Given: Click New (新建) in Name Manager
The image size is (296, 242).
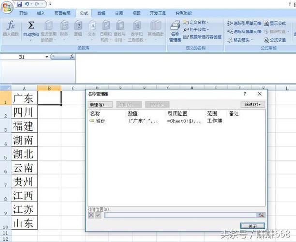Looking at the screenshot, I should [x=100, y=105].
